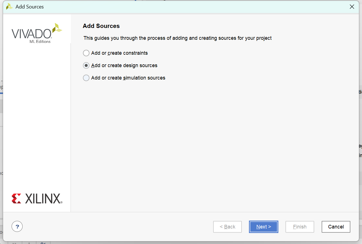Click the Cancel button
The image size is (362, 244).
(x=336, y=227)
